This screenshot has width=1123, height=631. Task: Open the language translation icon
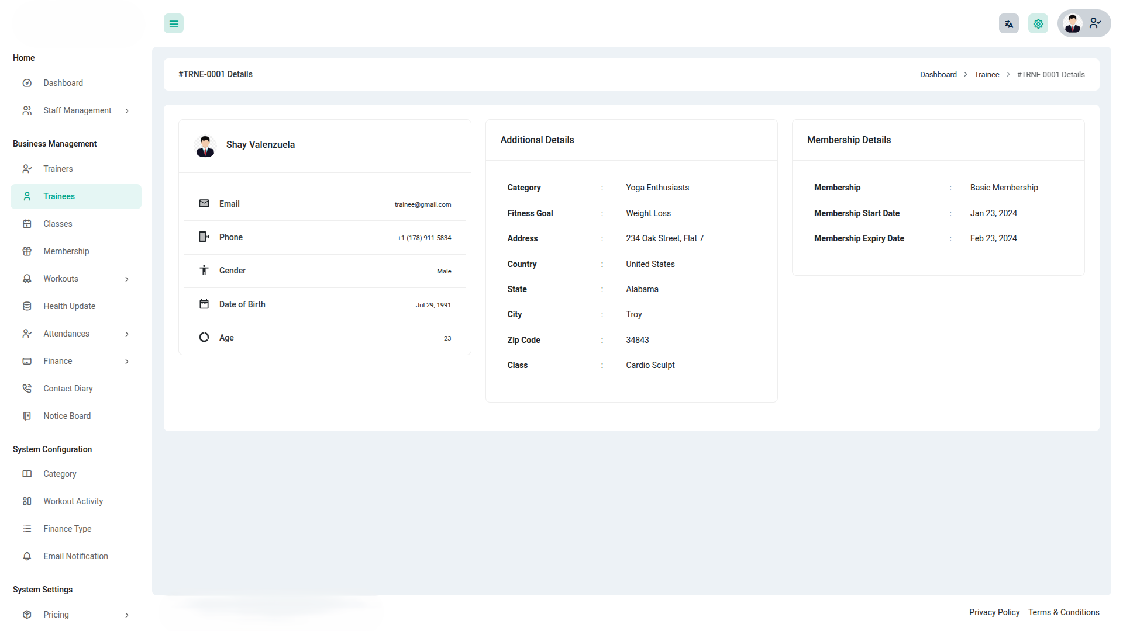click(1008, 24)
